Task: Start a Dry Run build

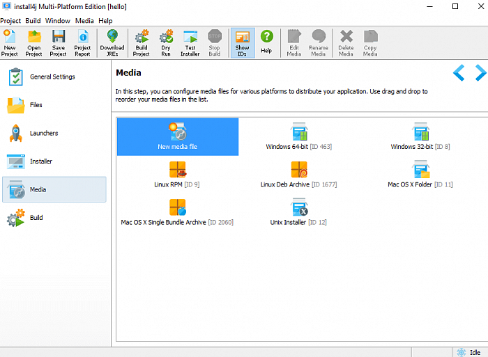Action: [166, 43]
